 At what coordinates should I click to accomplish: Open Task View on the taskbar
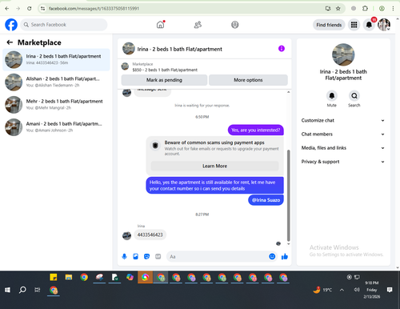pos(38,290)
